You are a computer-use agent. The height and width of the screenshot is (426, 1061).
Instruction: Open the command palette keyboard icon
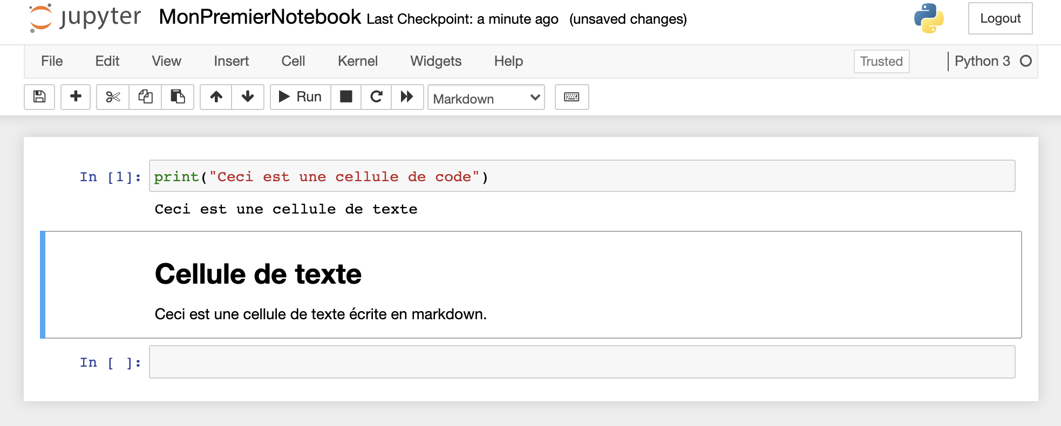pyautogui.click(x=572, y=97)
